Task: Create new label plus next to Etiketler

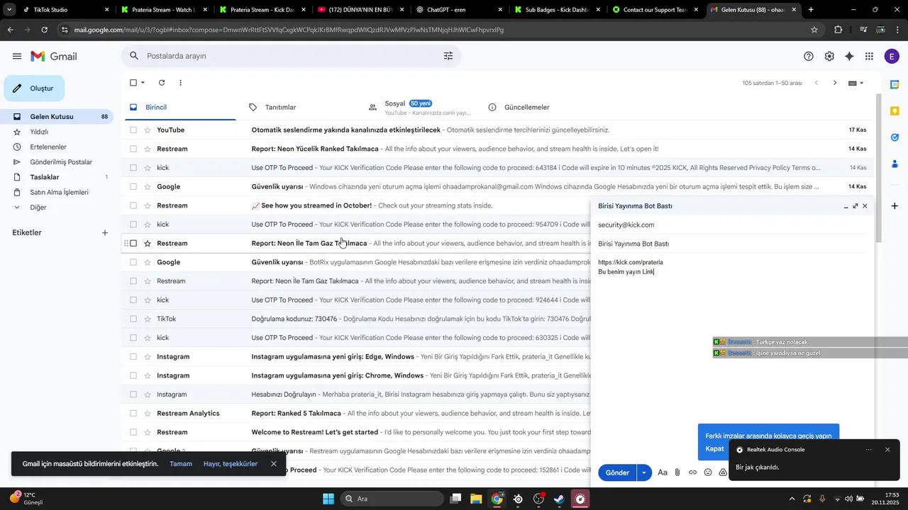Action: click(x=104, y=233)
